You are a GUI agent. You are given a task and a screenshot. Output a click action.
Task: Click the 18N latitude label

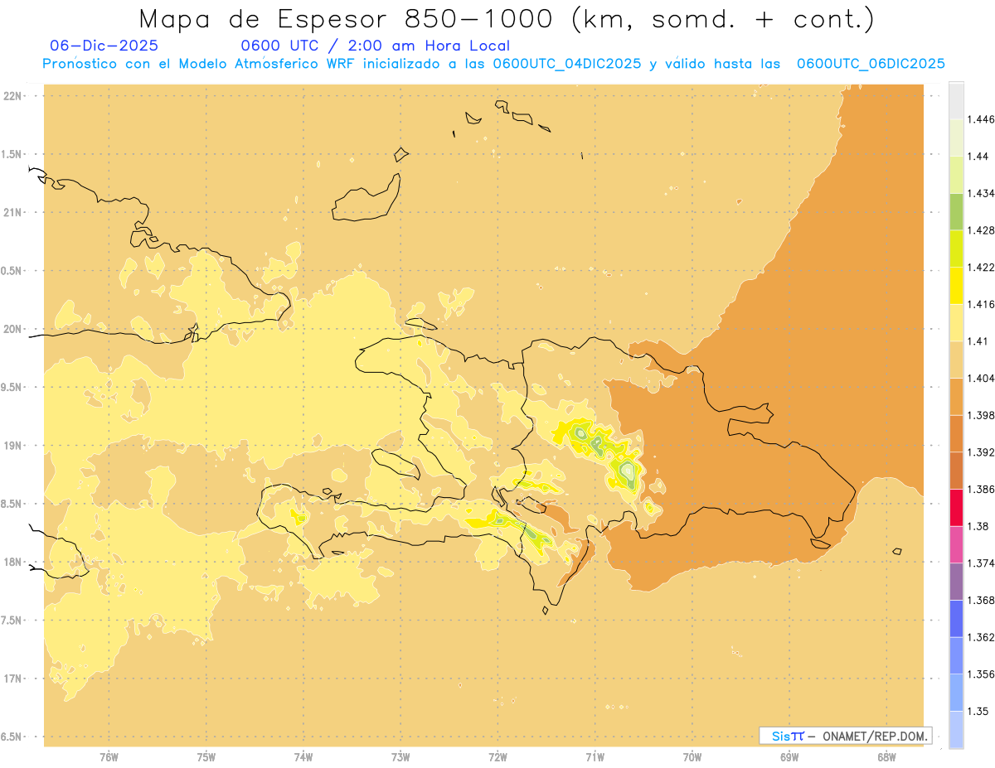pos(13,562)
